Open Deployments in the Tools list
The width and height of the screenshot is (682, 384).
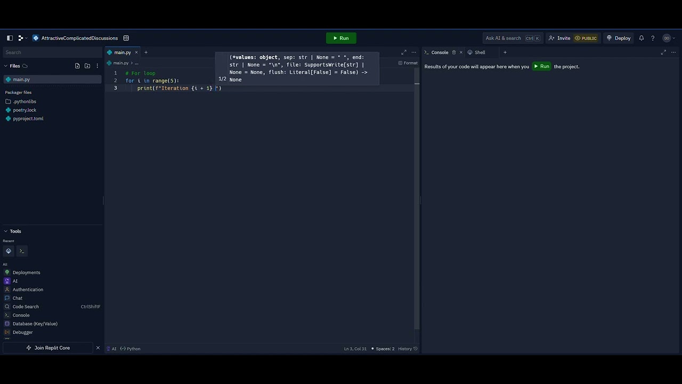tap(26, 273)
